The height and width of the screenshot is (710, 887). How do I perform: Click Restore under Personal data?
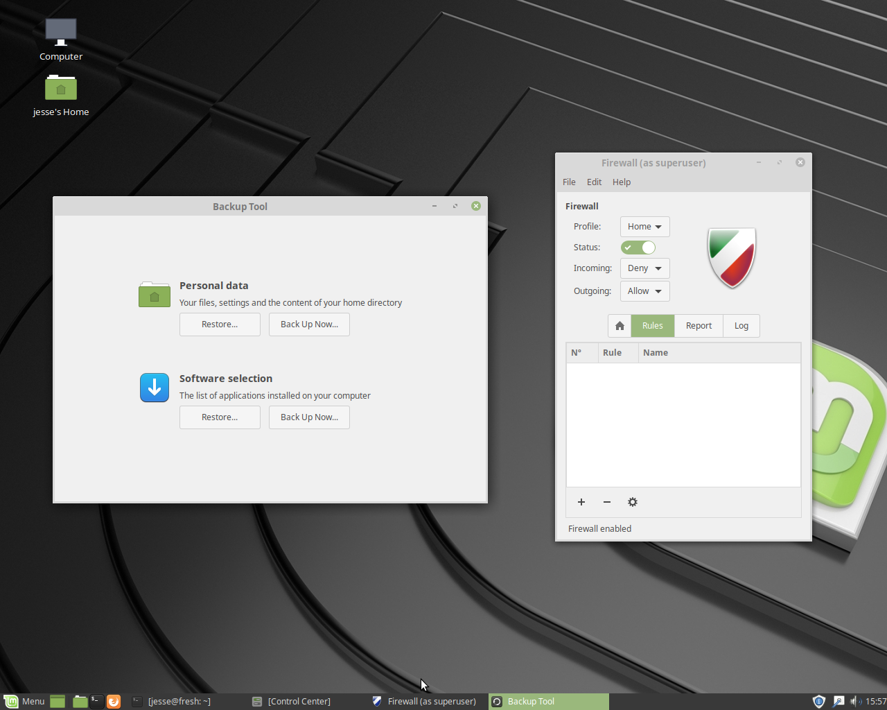(220, 324)
